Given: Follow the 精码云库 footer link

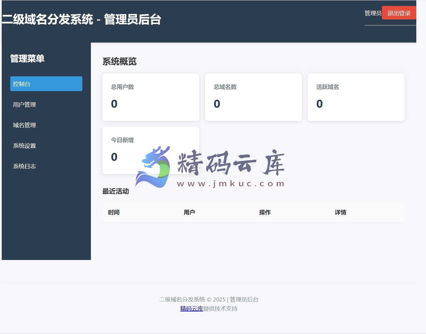Looking at the screenshot, I should pyautogui.click(x=192, y=309).
